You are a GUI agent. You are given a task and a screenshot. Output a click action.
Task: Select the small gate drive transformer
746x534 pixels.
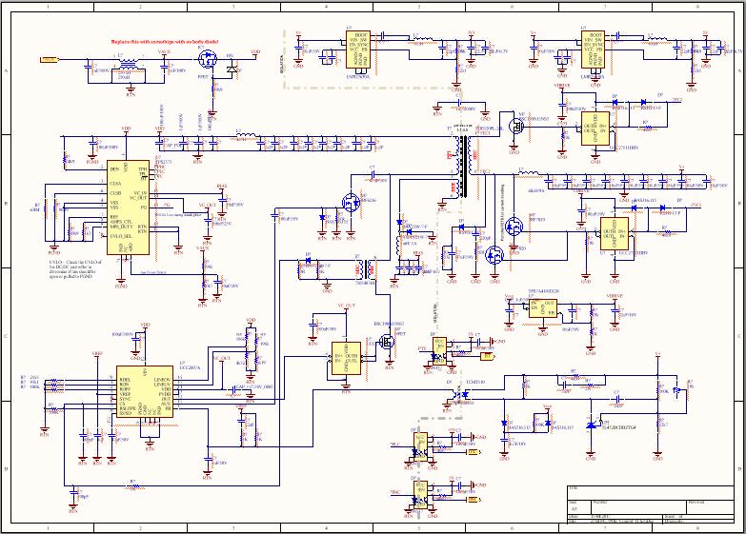point(365,271)
